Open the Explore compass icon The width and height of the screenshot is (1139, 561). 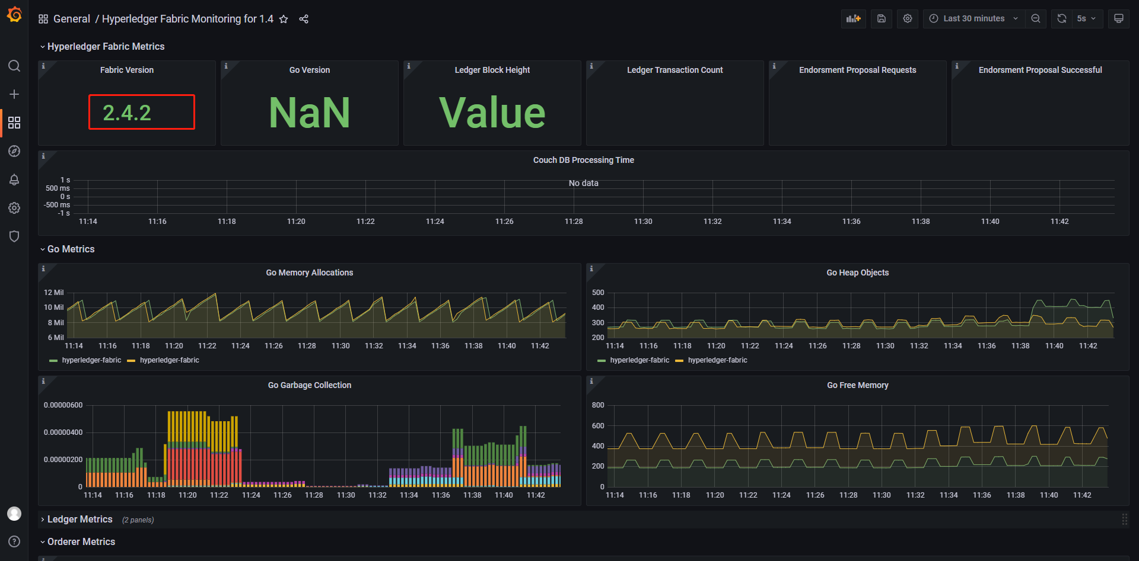pos(14,151)
